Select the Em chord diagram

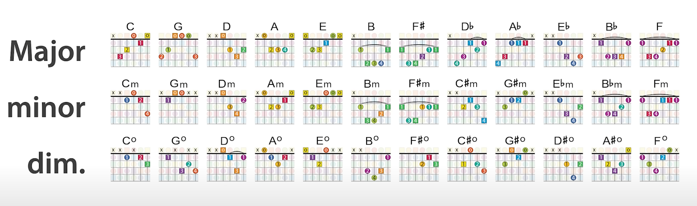[323, 108]
